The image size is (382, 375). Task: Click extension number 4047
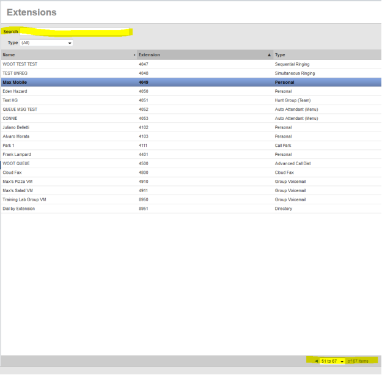tap(144, 64)
